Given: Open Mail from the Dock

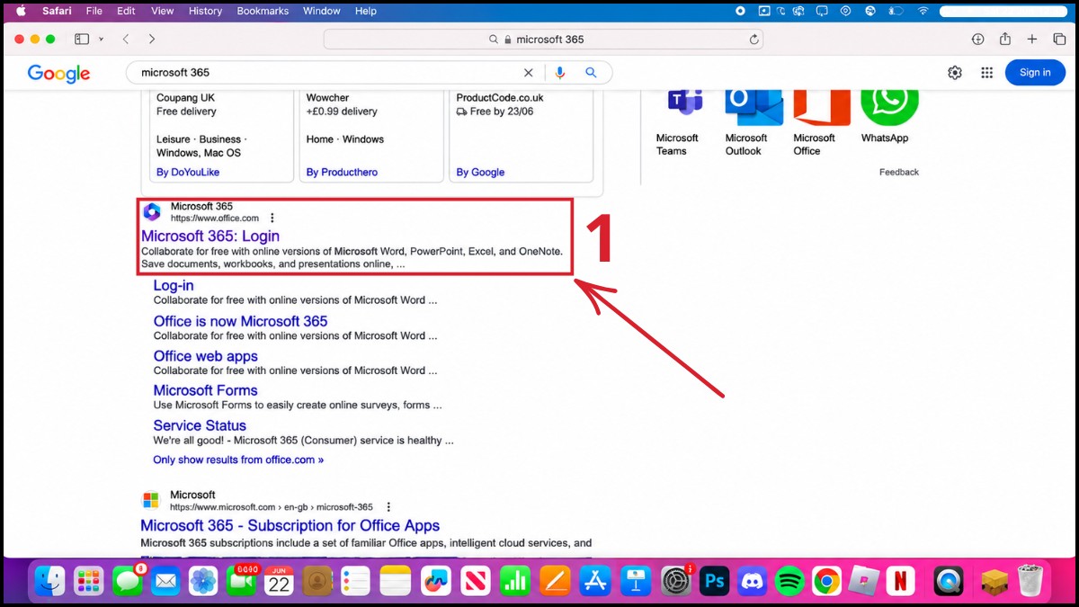Looking at the screenshot, I should click(165, 581).
